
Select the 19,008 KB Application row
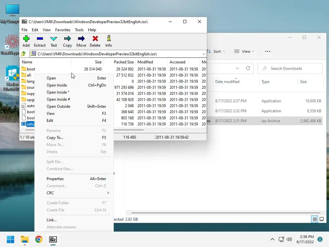[265, 101]
